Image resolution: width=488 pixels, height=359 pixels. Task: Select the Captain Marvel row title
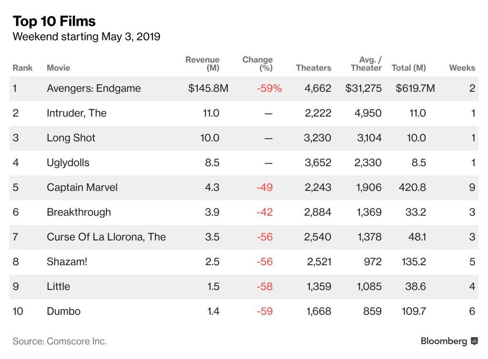pyautogui.click(x=82, y=188)
